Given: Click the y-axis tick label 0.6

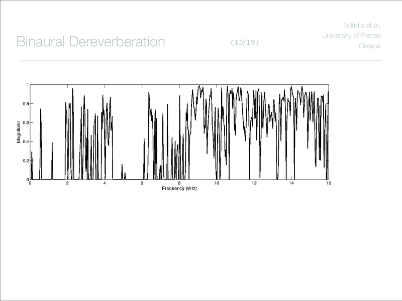Looking at the screenshot, I should 26,122.
